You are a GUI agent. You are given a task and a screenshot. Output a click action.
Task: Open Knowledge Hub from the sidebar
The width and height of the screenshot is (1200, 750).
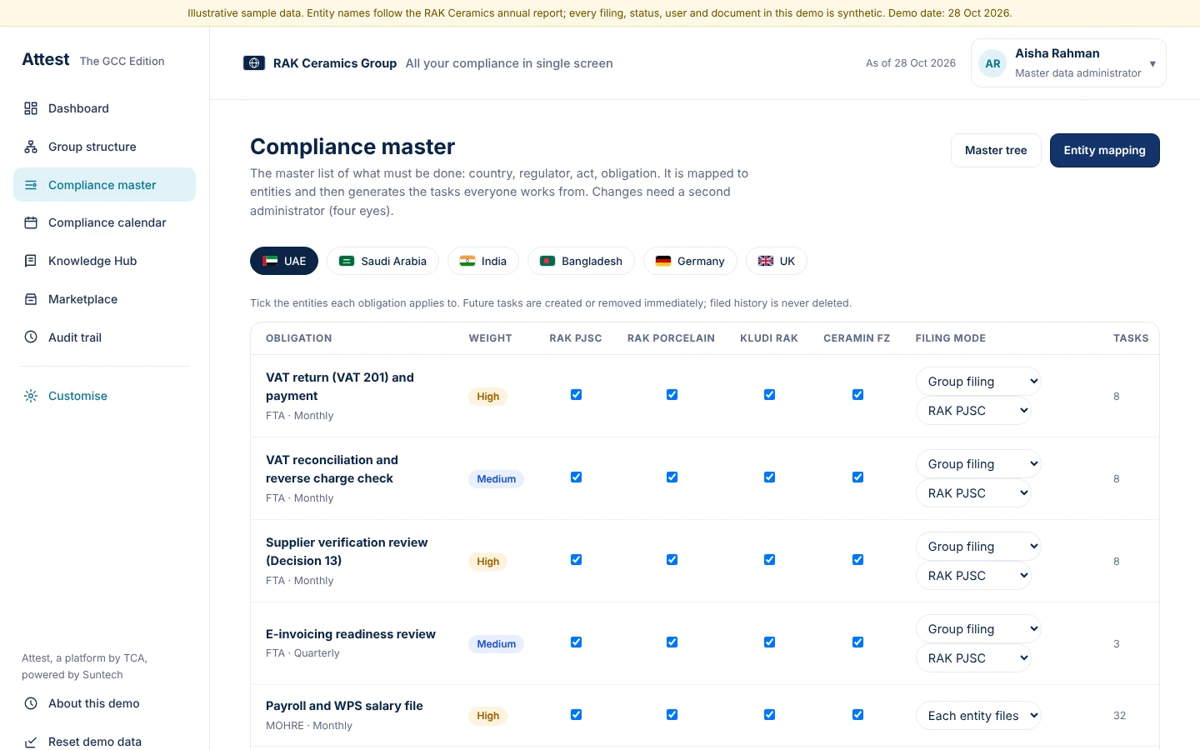click(x=104, y=261)
